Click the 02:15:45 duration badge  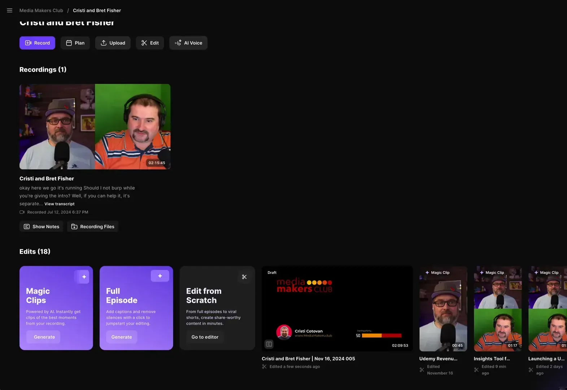pos(157,163)
